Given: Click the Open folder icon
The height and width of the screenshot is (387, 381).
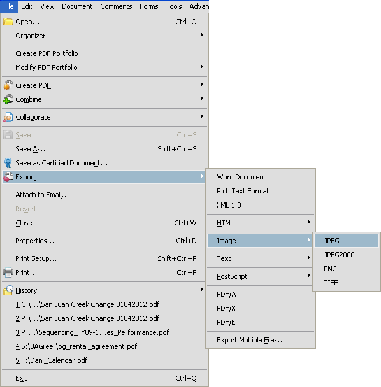Looking at the screenshot, I should tap(8, 22).
